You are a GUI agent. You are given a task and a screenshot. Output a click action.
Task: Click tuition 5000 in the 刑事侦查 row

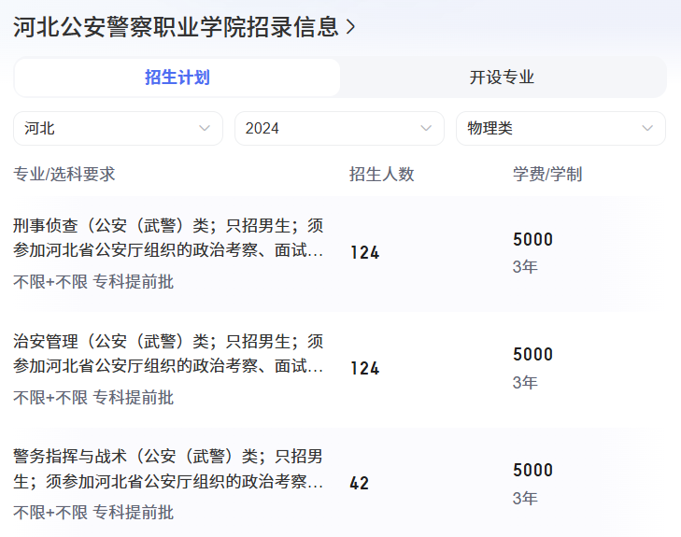click(532, 240)
